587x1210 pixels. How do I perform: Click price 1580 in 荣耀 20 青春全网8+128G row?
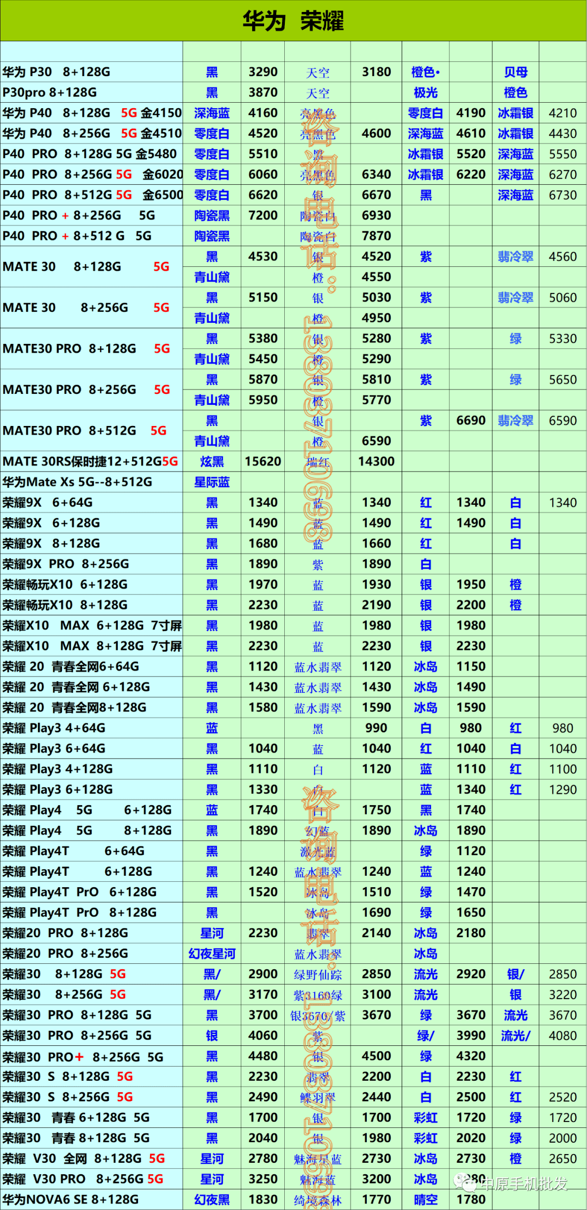coord(263,708)
